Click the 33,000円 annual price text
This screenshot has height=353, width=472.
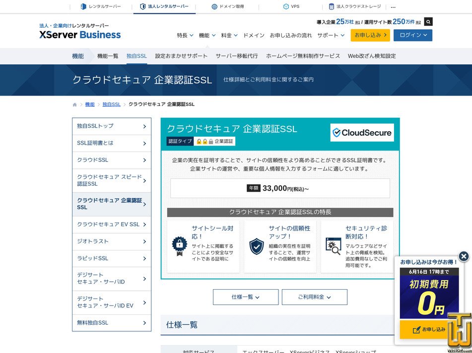(x=285, y=189)
